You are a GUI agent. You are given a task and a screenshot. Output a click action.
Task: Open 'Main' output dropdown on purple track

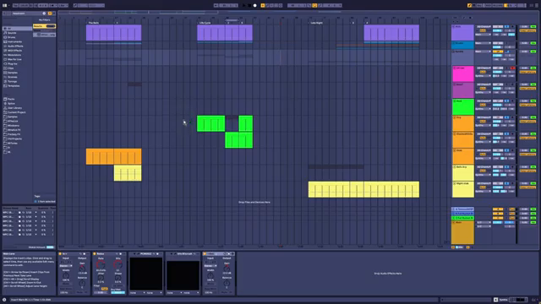(484, 35)
